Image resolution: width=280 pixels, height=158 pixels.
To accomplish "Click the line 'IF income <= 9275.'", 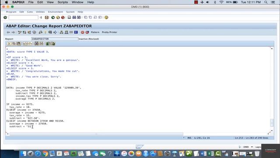I will pos(20,104).
